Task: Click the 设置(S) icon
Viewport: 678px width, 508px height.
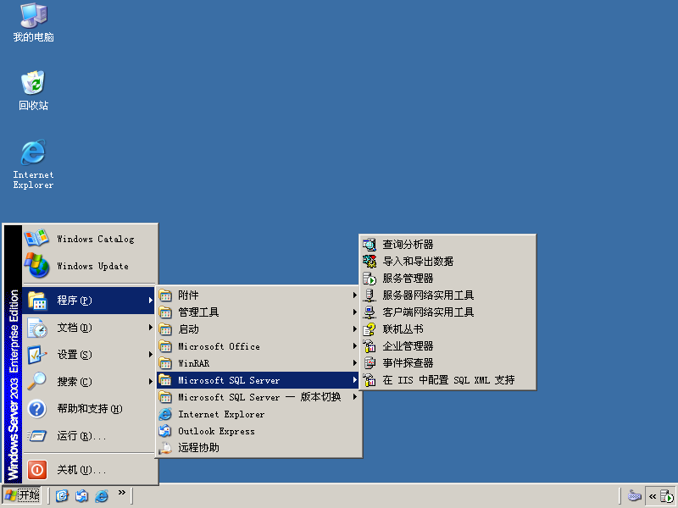Action: [37, 355]
